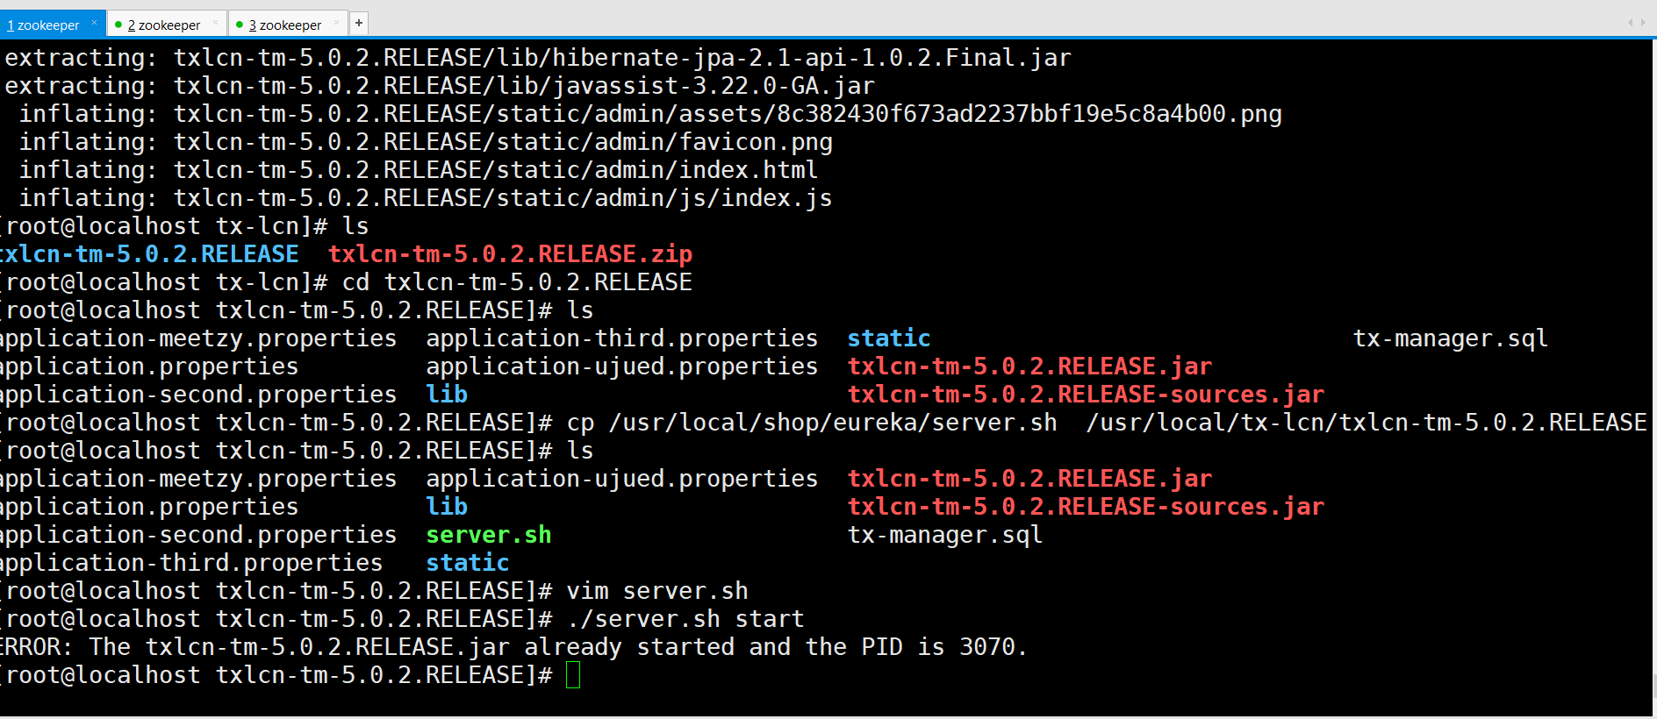Click green status dot on 2 zookeeper
Image resolution: width=1657 pixels, height=719 pixels.
point(118,25)
